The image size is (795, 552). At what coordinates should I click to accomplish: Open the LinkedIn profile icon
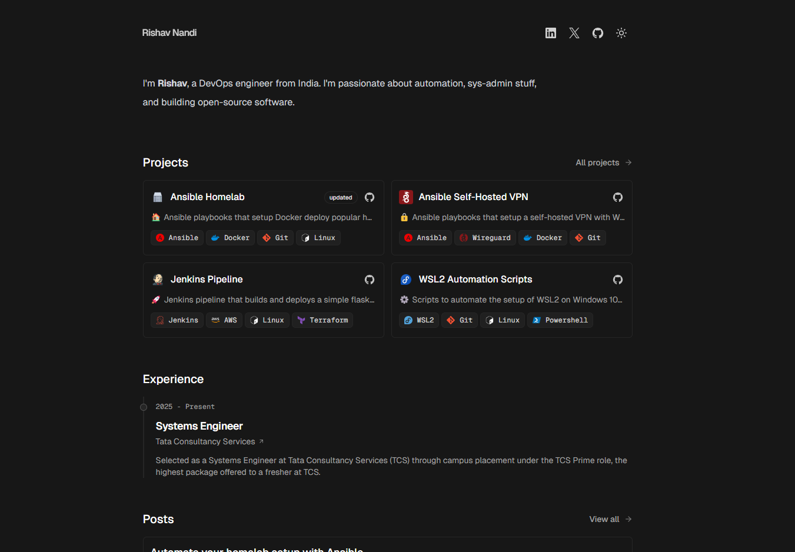tap(551, 33)
